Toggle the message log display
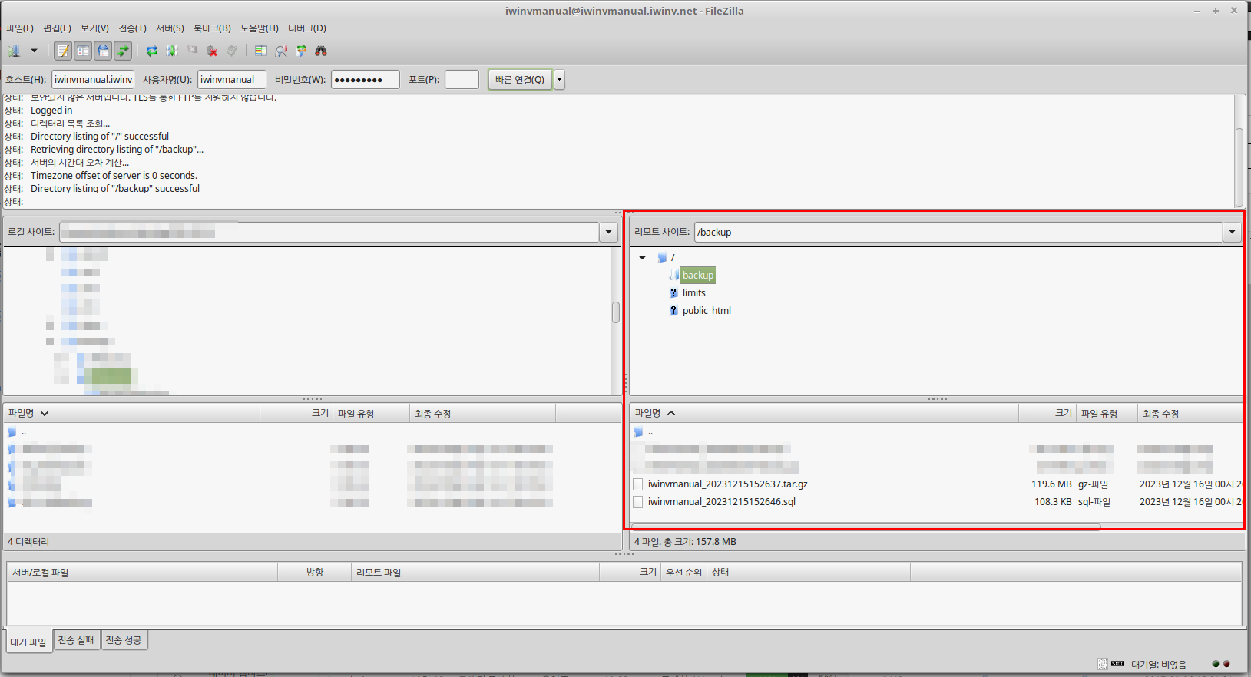The image size is (1251, 677). 63,51
